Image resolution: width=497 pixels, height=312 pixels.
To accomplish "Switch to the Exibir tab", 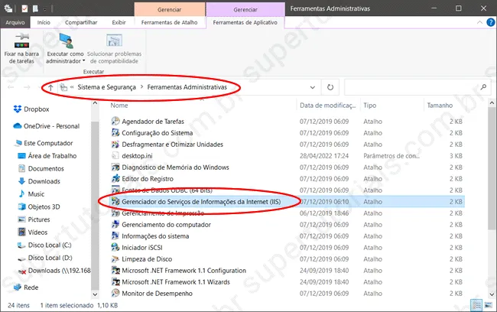I will (119, 22).
